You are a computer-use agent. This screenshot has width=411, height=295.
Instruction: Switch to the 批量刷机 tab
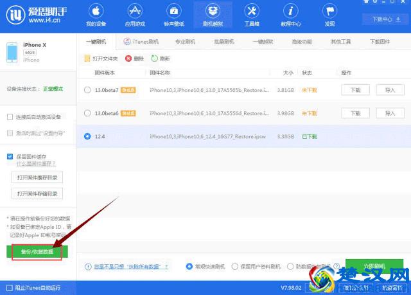224,42
